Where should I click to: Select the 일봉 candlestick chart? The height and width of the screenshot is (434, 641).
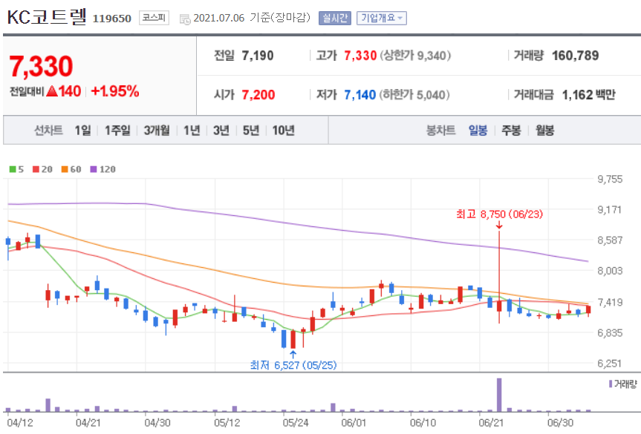click(478, 131)
